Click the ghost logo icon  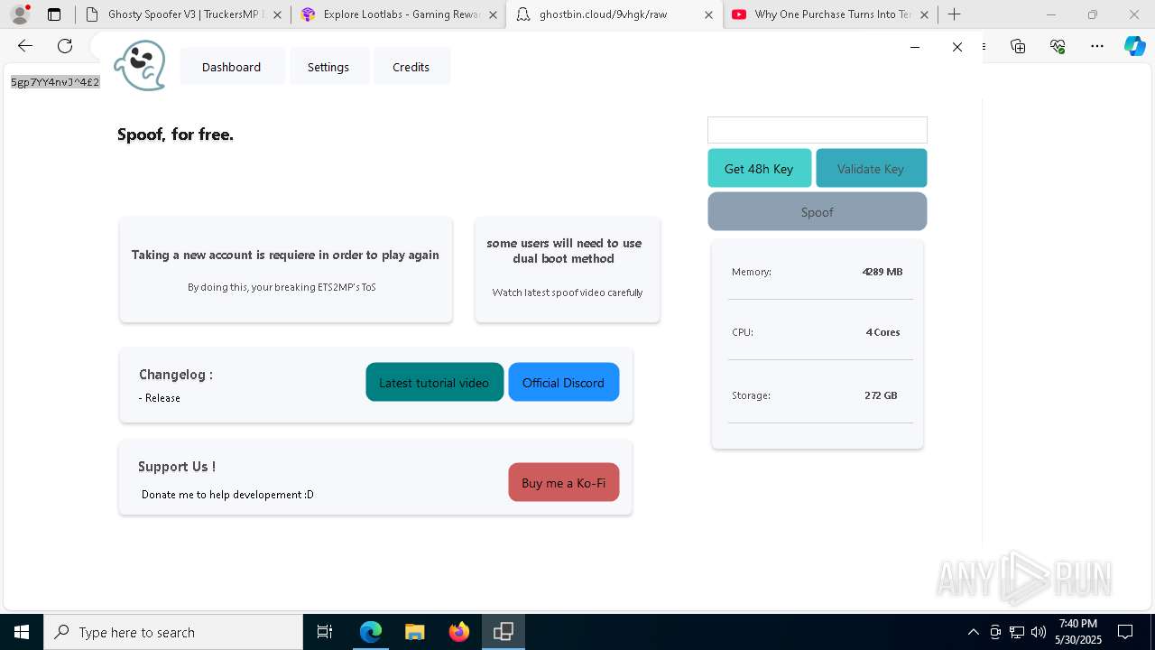pyautogui.click(x=140, y=65)
